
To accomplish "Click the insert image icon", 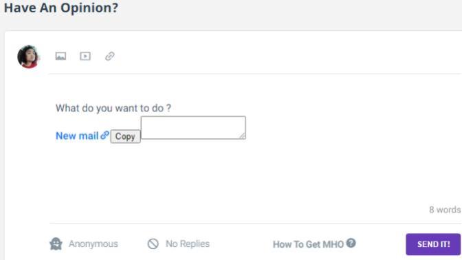I will (x=60, y=56).
